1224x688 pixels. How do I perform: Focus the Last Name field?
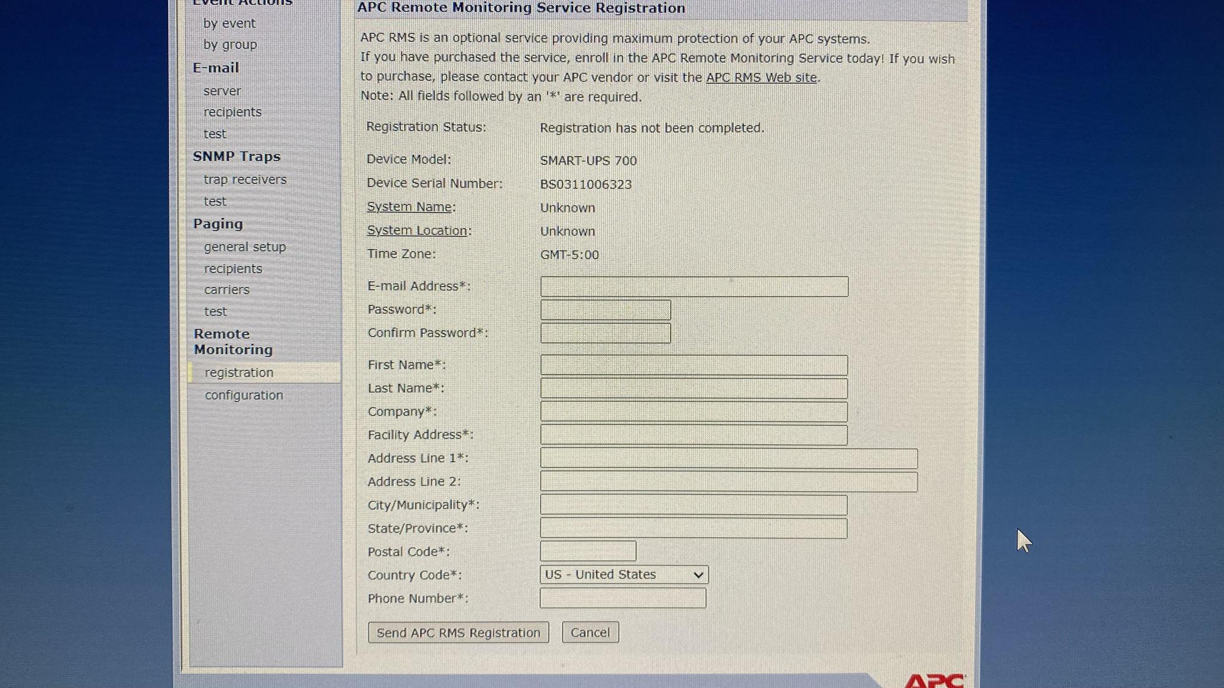pyautogui.click(x=694, y=388)
